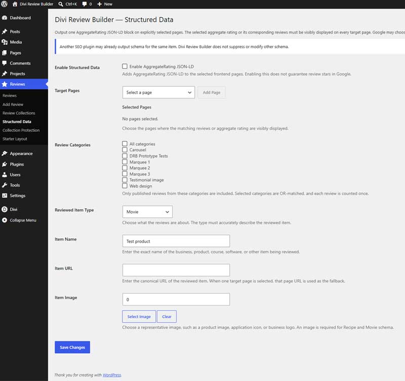The image size is (405, 381).
Task: Click the Users person icon
Action: (5, 175)
